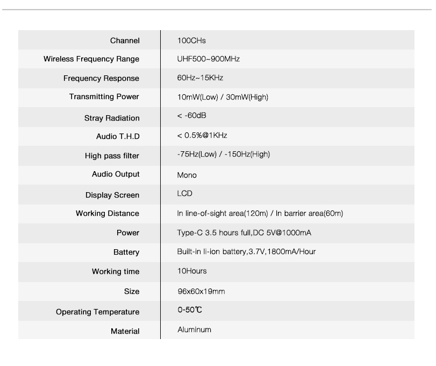436x366 pixels.
Task: Select the Working Distance value text
Action: [x=260, y=214]
